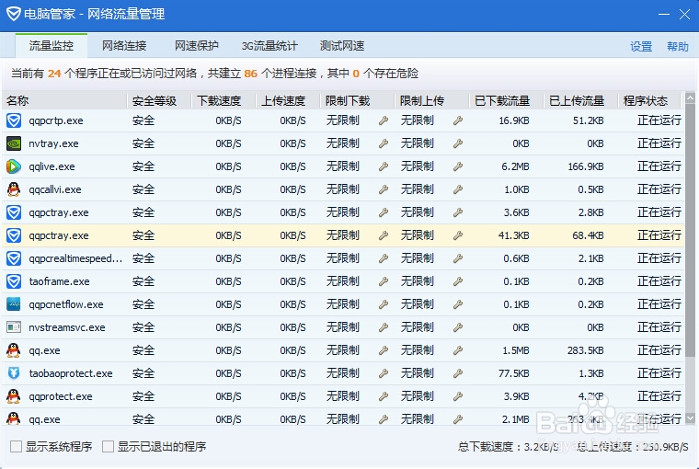Switch to the 网络连接 tab
699x469 pixels.
tap(124, 45)
